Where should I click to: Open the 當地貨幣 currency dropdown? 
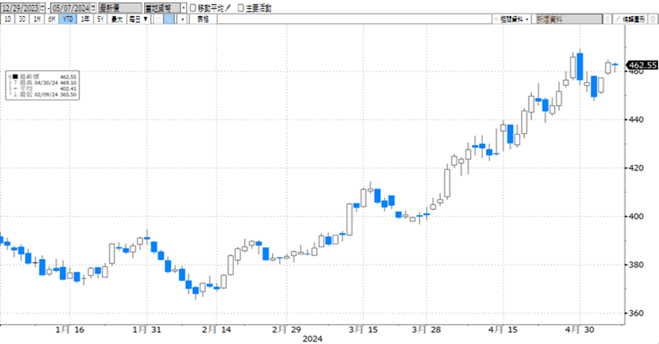pos(184,8)
